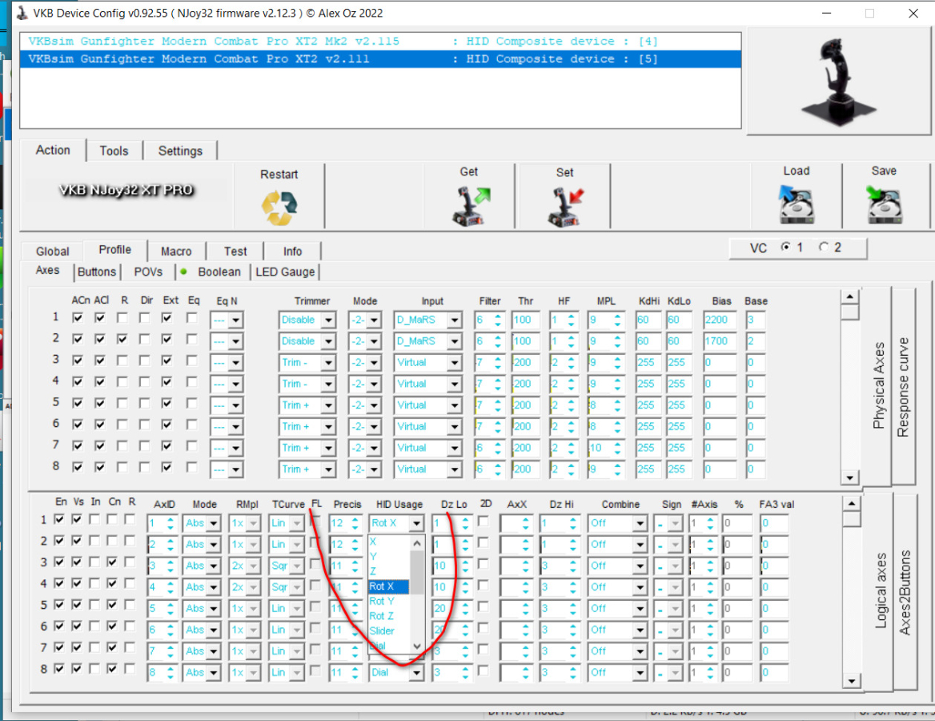Open the Tools tab
This screenshot has width=935, height=721.
[114, 151]
